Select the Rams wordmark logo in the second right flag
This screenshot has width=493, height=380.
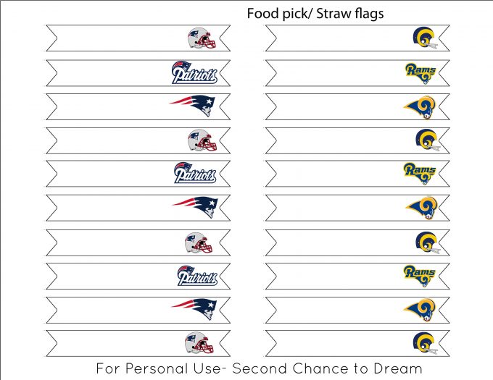[x=420, y=73]
